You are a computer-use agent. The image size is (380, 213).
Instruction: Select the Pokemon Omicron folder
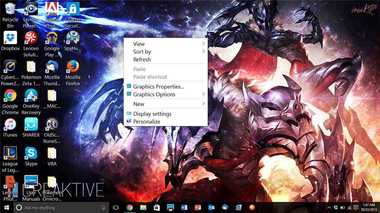click(x=52, y=188)
